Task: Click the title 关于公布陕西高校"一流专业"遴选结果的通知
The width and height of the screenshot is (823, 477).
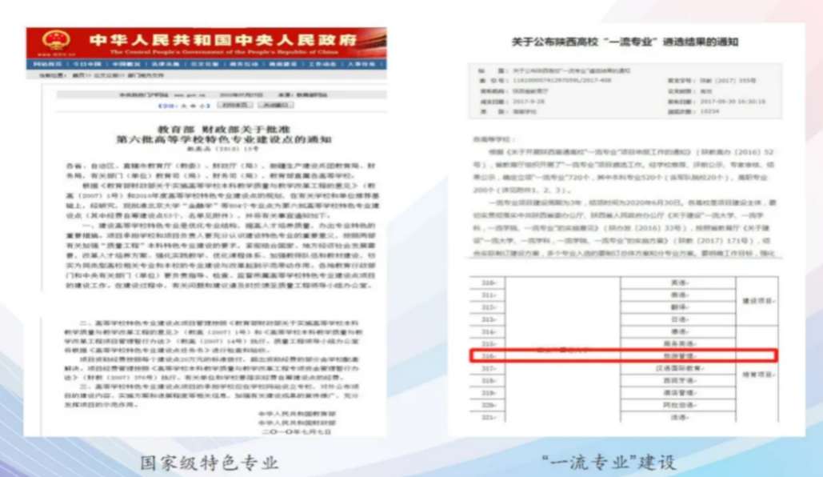Action: [625, 42]
